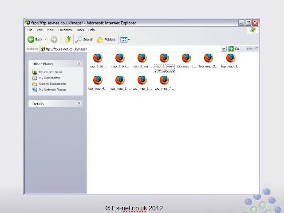The width and height of the screenshot is (284, 213).
Task: Open the Forward history dropdown arrow
Action: point(61,39)
